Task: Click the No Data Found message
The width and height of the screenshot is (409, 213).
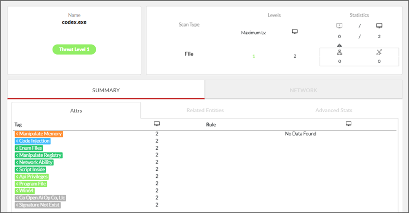Action: (x=301, y=134)
